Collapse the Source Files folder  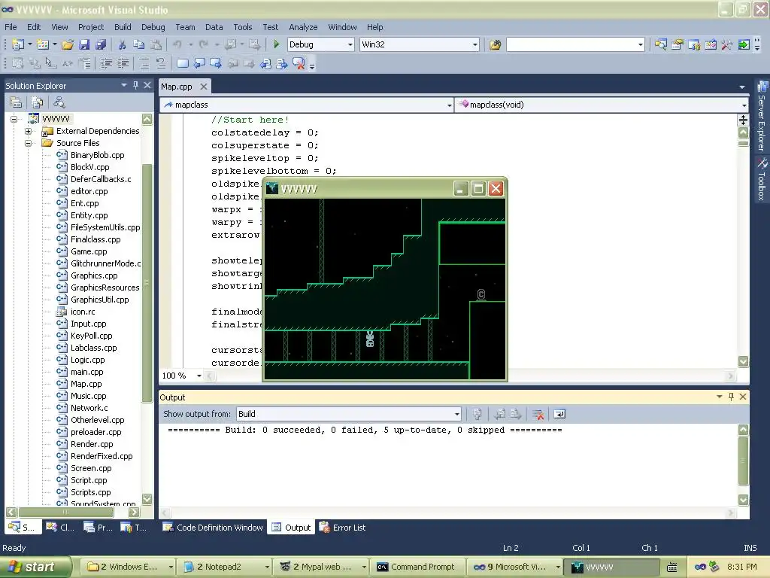point(28,144)
